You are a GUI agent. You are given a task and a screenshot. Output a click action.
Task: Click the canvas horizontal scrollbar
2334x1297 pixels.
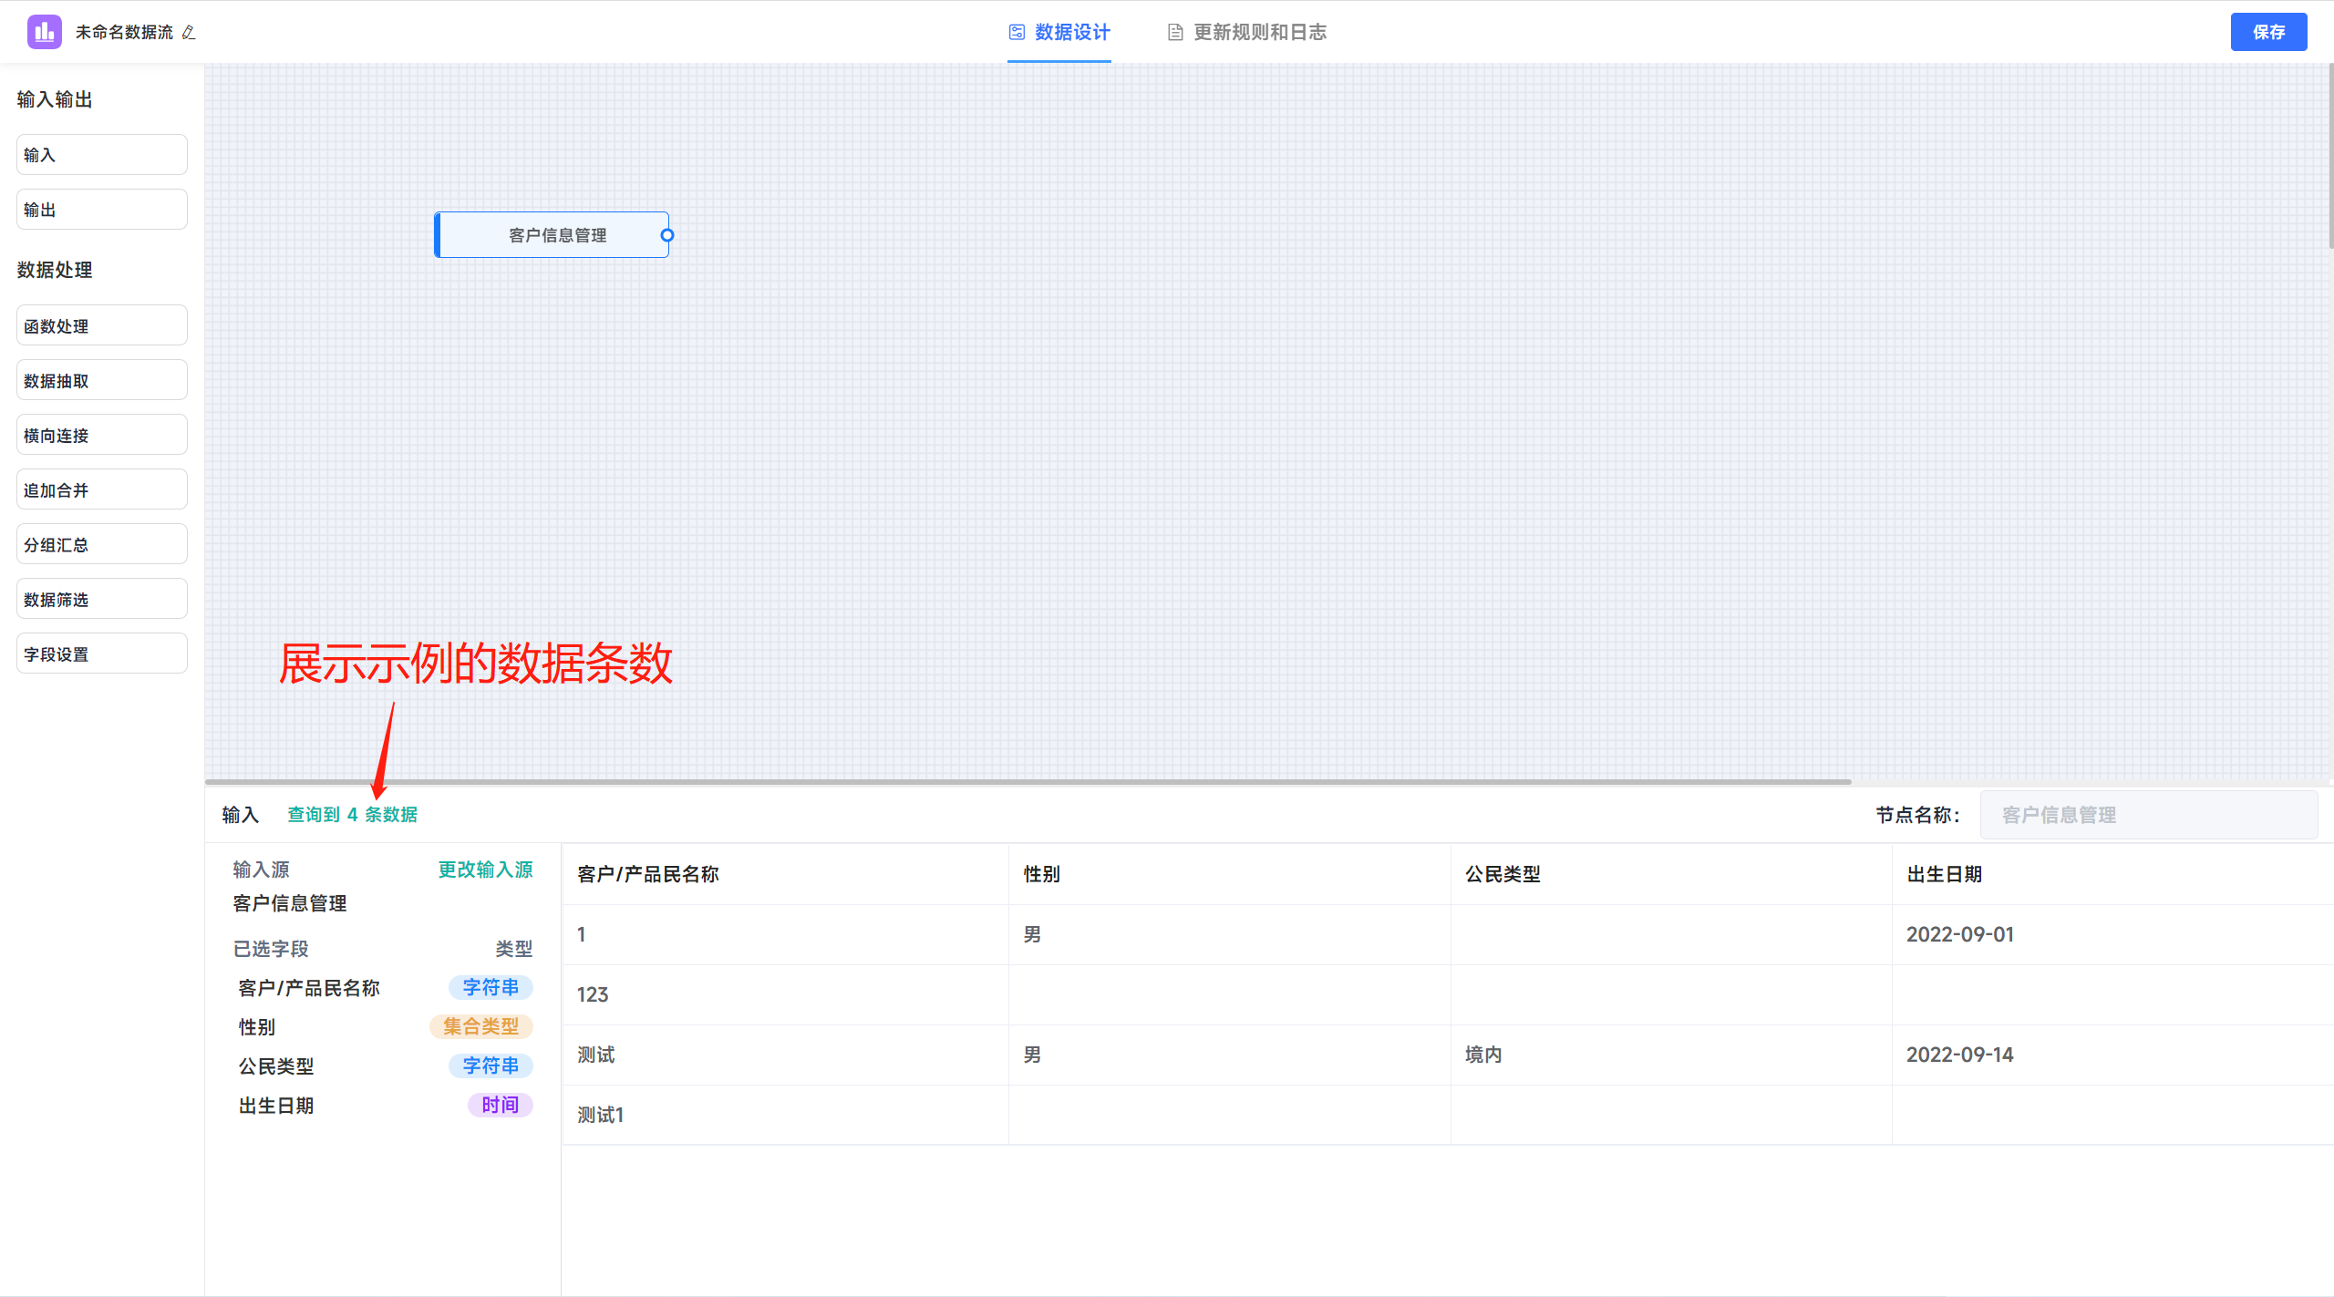tap(1028, 782)
